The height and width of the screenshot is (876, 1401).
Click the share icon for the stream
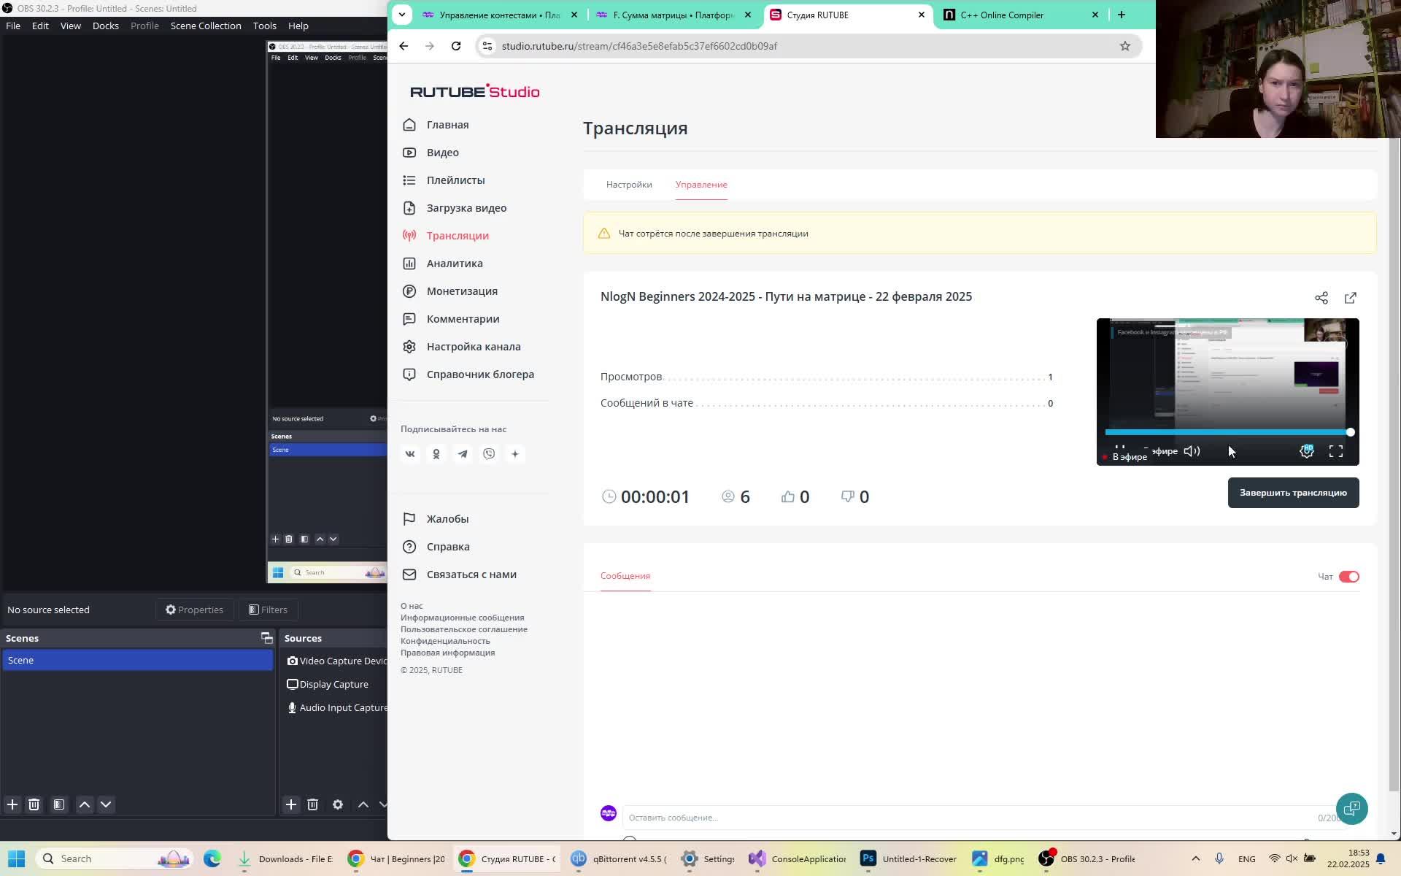click(x=1321, y=298)
